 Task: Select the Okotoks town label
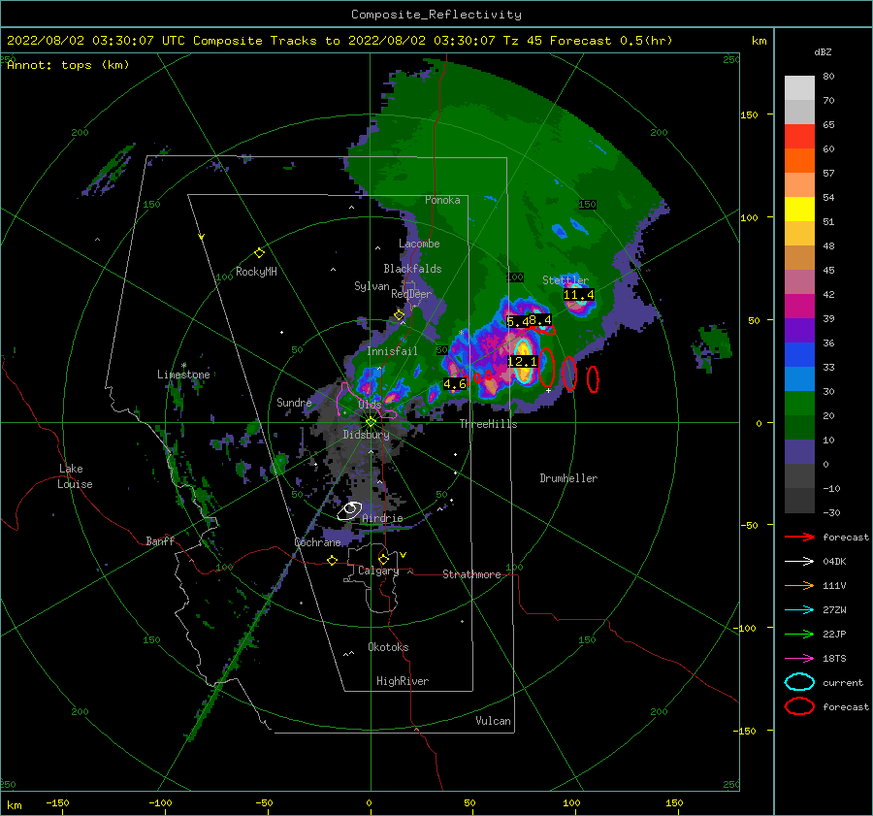point(388,647)
